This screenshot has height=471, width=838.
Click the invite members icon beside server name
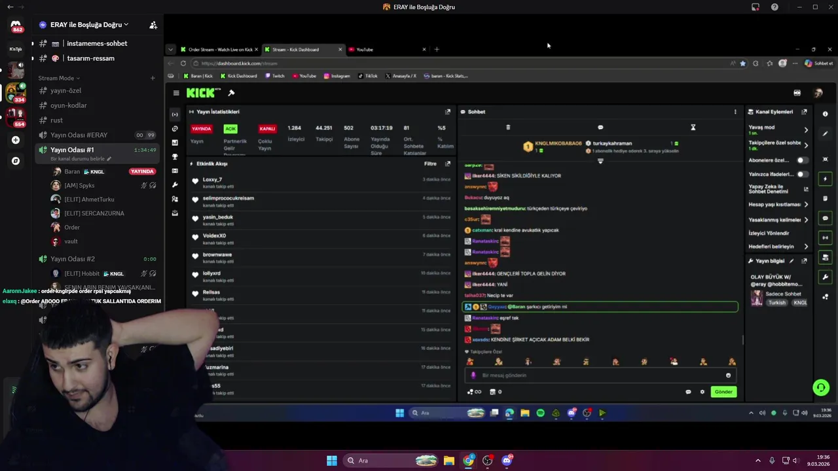(153, 25)
